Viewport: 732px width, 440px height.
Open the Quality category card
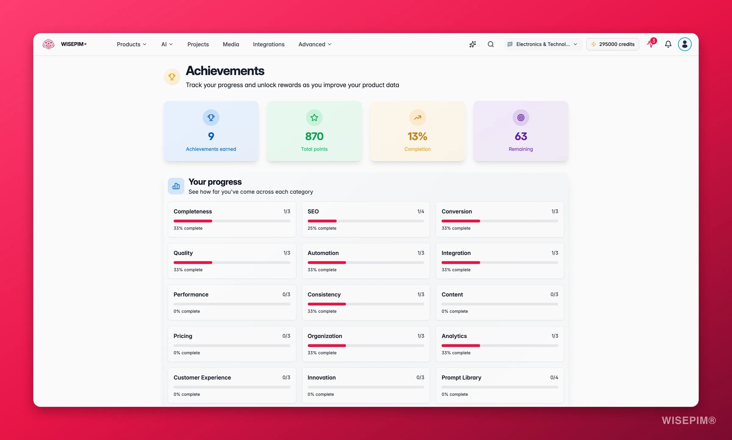(x=232, y=261)
